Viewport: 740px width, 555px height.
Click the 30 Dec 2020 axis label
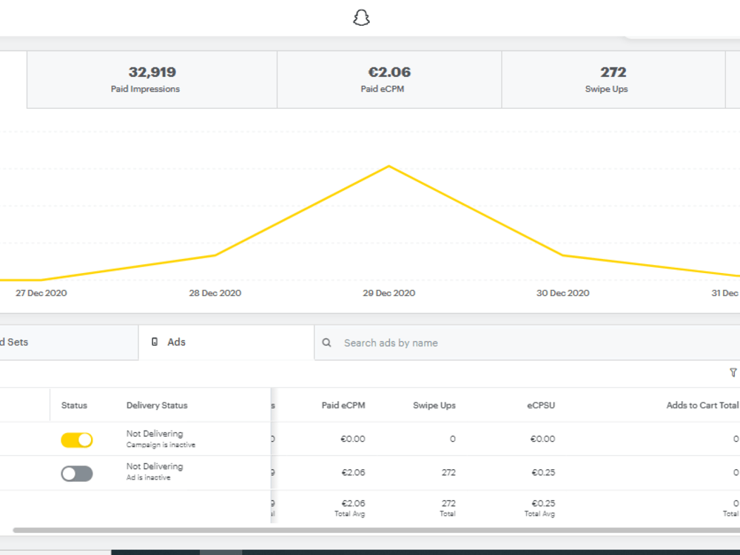(562, 293)
